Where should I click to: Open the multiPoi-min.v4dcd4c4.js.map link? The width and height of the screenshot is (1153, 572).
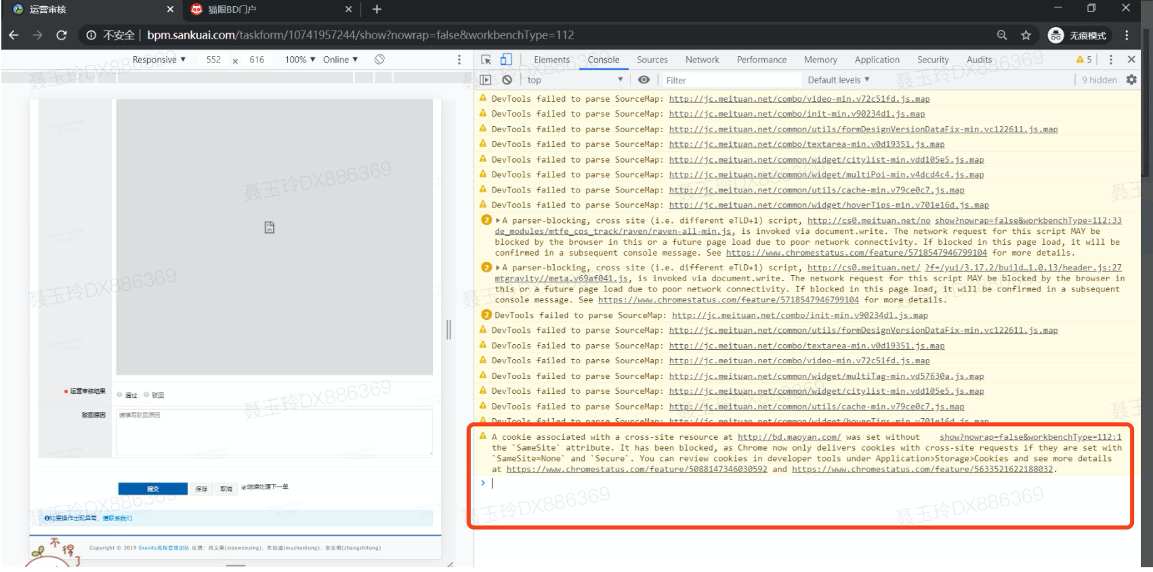tap(826, 175)
